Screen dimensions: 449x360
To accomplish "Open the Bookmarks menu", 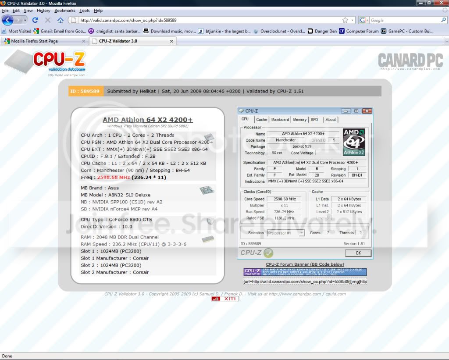I will click(x=65, y=11).
